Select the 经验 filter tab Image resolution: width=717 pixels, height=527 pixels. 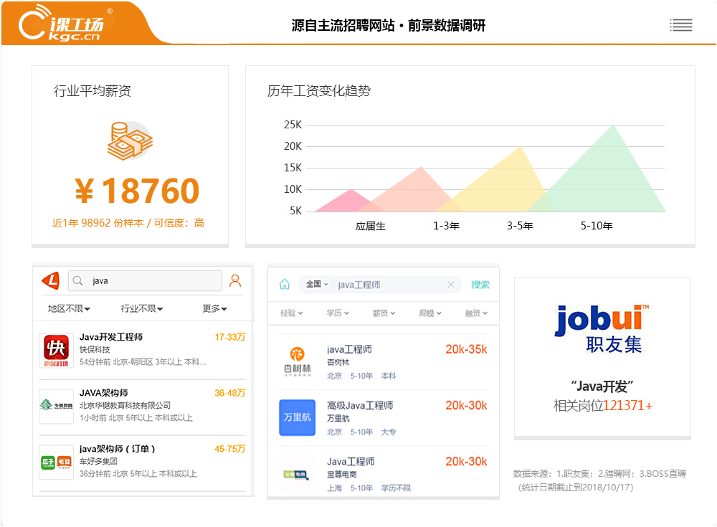pos(291,313)
